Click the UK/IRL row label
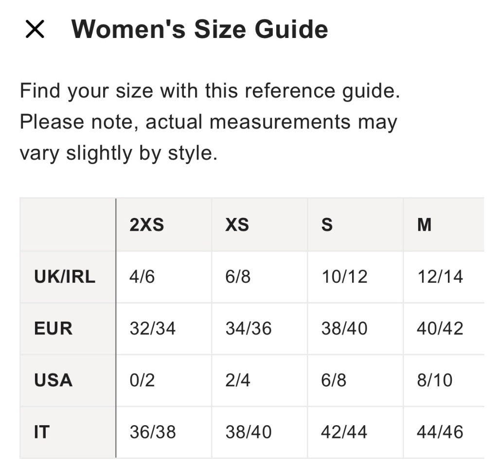Image resolution: width=498 pixels, height=471 pixels. (x=65, y=277)
